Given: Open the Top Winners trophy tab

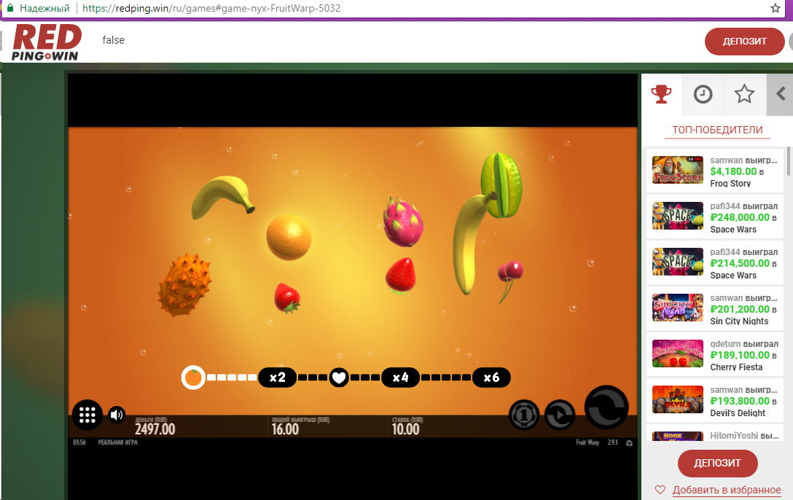Looking at the screenshot, I should coord(661,94).
